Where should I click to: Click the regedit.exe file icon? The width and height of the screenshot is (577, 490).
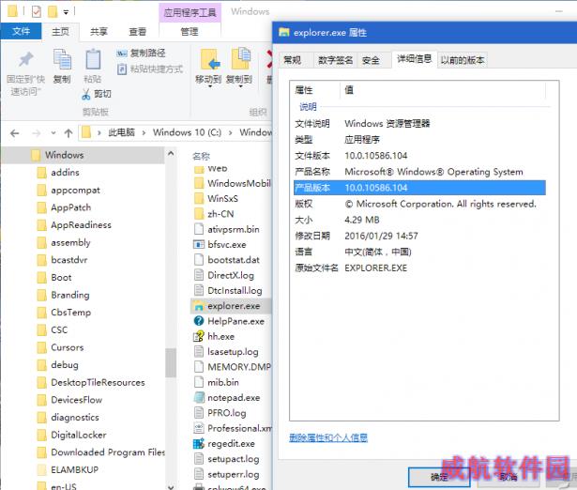click(199, 444)
